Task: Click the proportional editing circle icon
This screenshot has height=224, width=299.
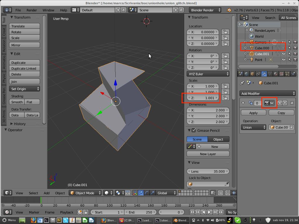Action: pos(220,193)
